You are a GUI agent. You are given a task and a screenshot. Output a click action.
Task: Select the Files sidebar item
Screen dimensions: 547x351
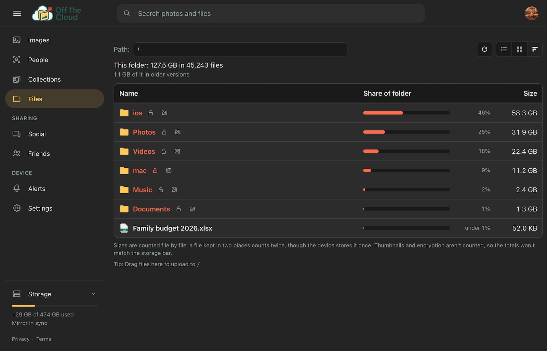click(55, 99)
